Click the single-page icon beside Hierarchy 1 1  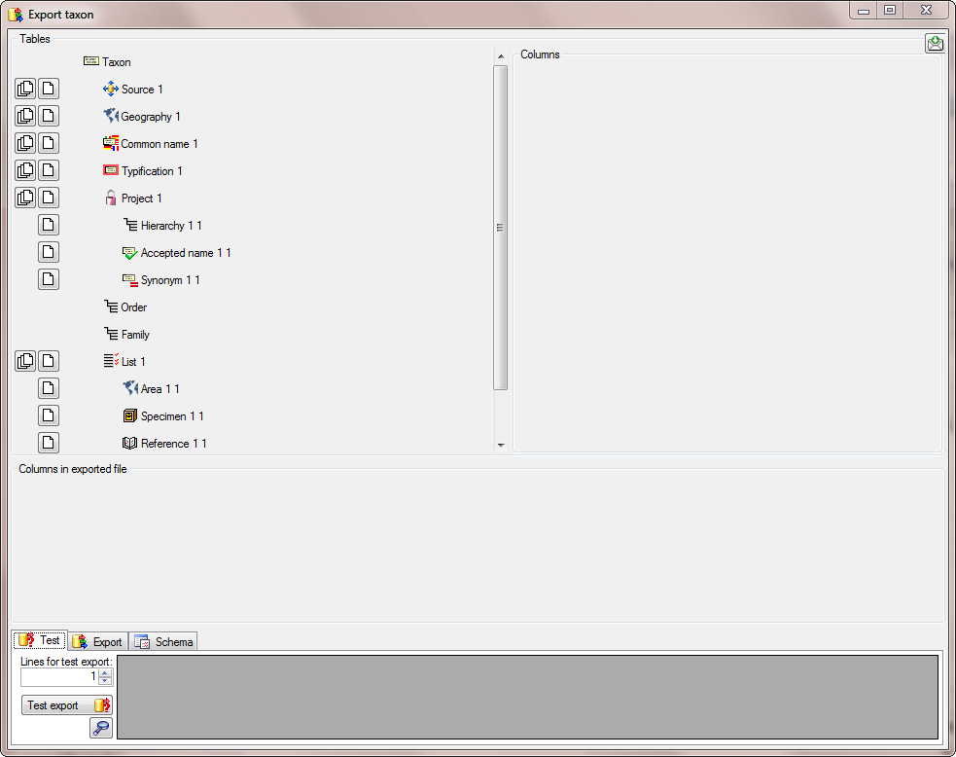(49, 225)
